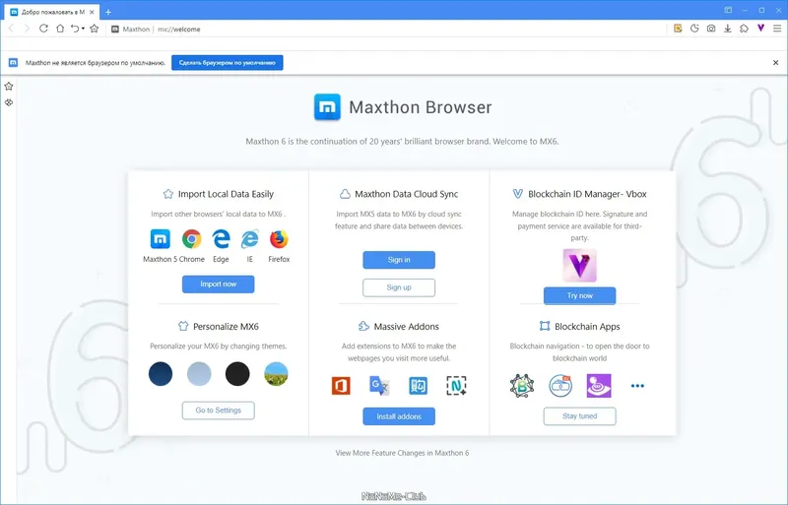Click the blue translate addon icon
Image resolution: width=788 pixels, height=505 pixels.
(x=418, y=386)
